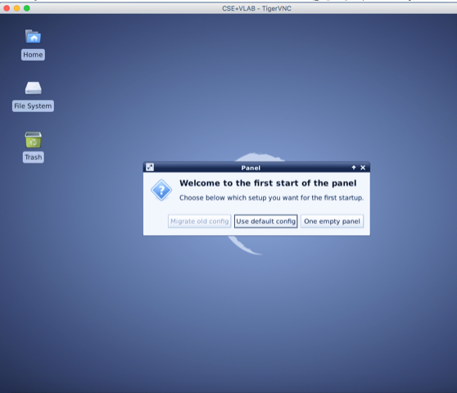Click the Choose below which setup message text
The image size is (457, 393).
[271, 198]
